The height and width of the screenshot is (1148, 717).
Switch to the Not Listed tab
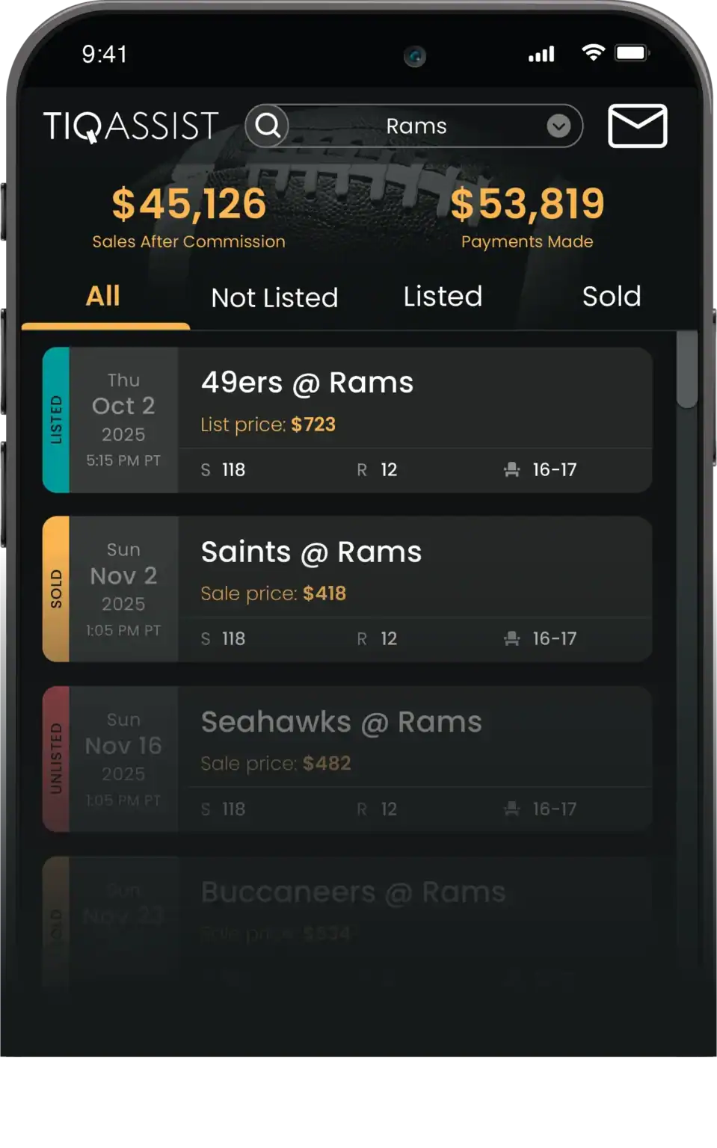274,297
